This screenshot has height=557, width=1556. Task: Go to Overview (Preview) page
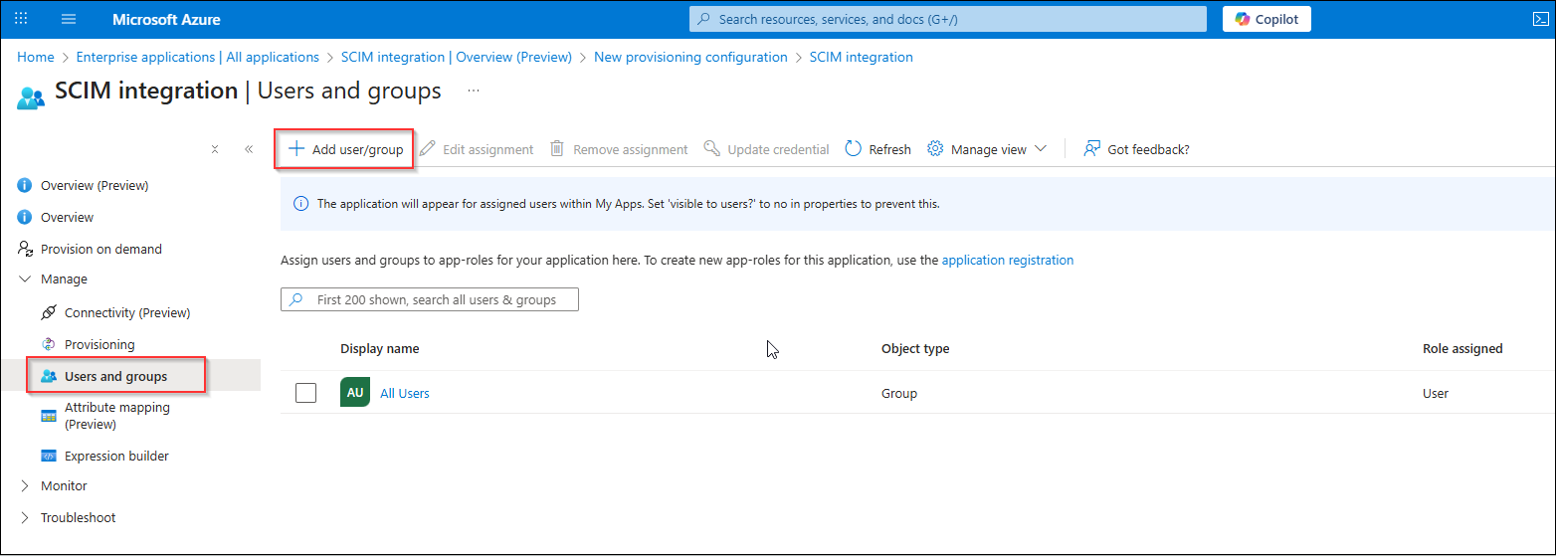point(94,185)
